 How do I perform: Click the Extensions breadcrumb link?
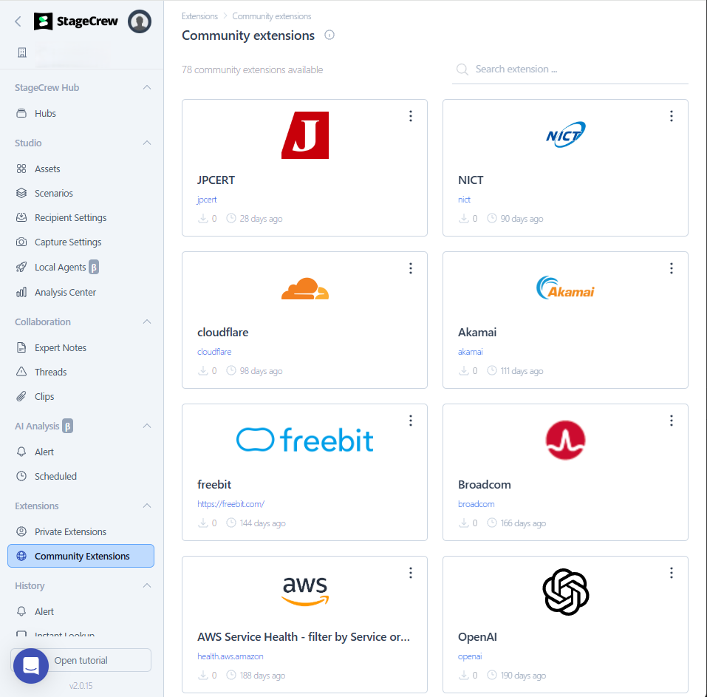point(199,16)
